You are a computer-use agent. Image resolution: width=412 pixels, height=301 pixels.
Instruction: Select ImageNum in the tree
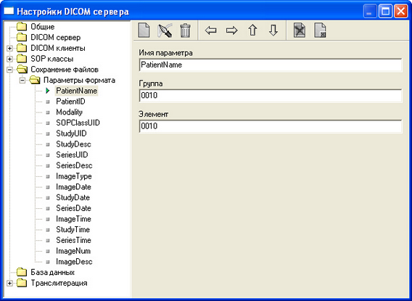pos(73,251)
